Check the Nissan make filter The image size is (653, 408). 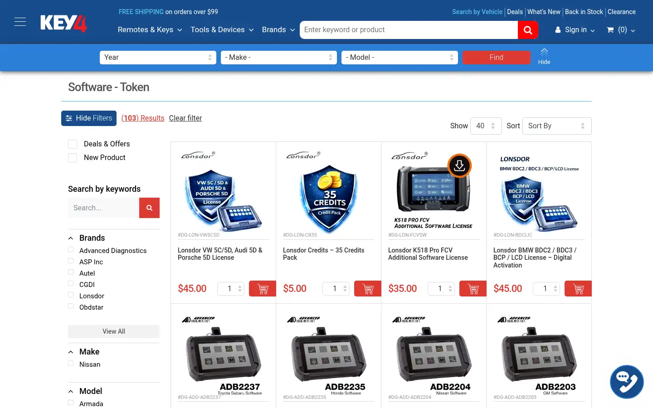tap(71, 363)
